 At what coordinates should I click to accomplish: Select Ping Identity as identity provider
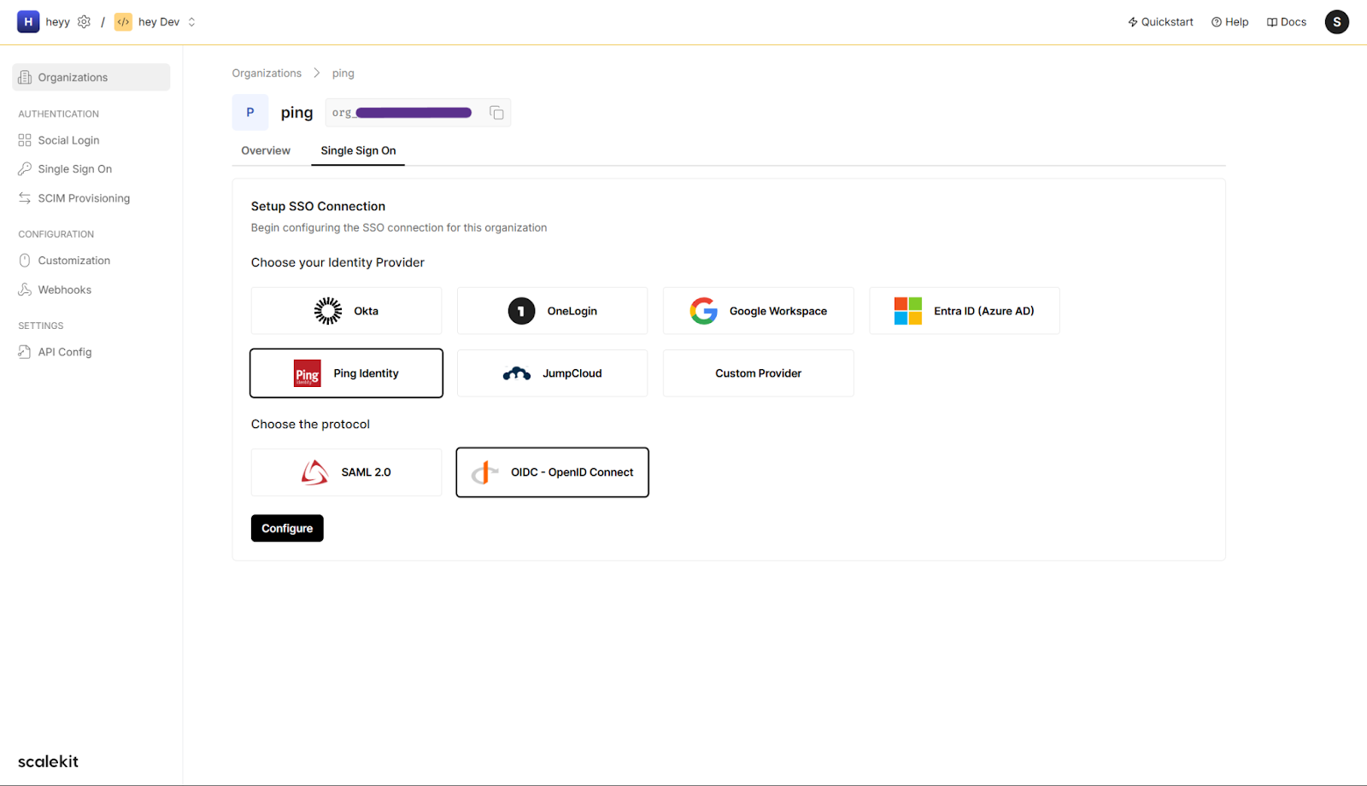pos(346,373)
